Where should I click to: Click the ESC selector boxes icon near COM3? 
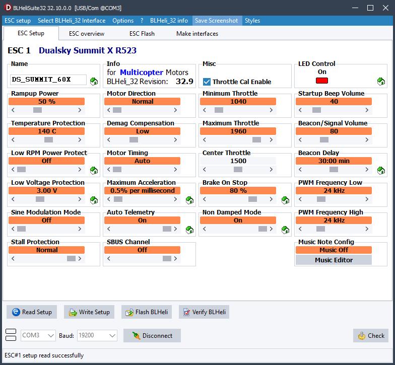tap(11, 335)
